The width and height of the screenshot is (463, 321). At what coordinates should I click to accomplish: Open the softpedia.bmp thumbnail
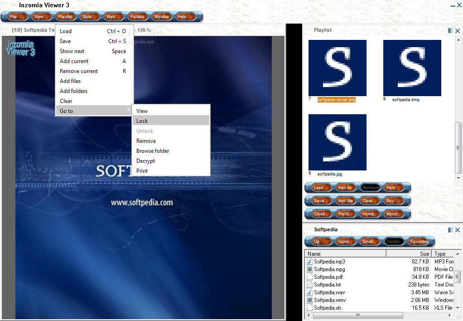point(412,68)
